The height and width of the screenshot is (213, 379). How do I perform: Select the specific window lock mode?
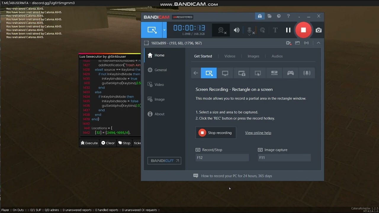tap(242, 73)
